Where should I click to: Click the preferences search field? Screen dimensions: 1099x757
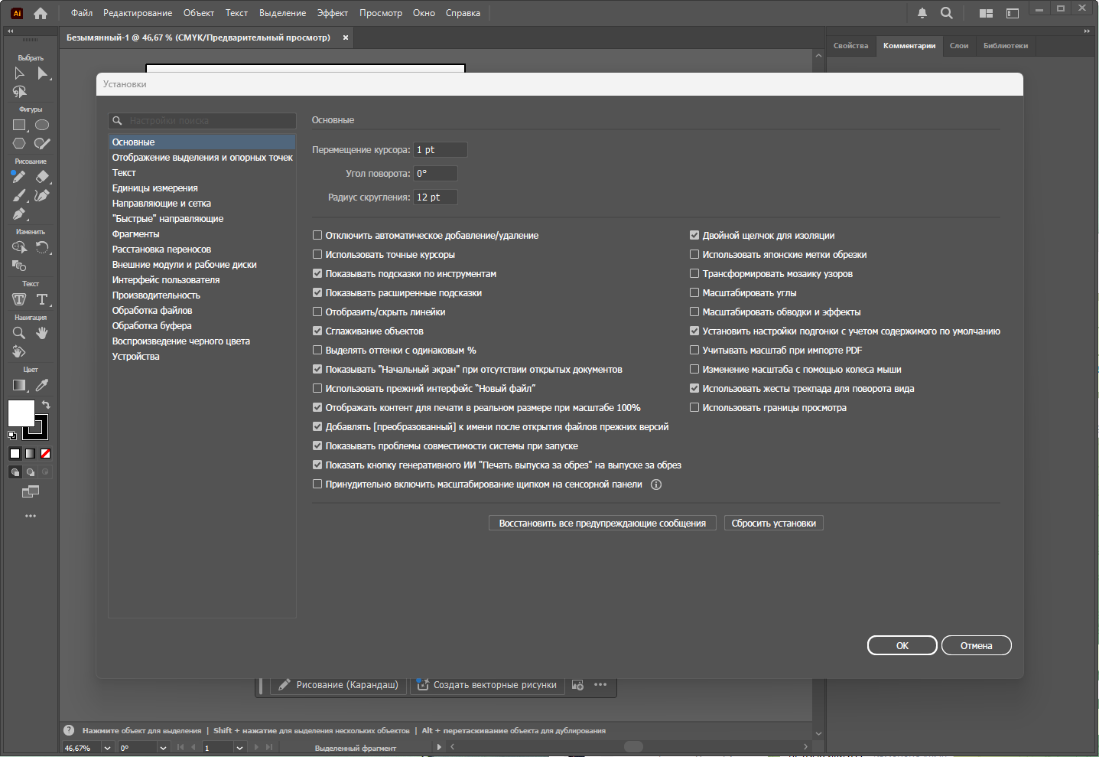tap(203, 121)
